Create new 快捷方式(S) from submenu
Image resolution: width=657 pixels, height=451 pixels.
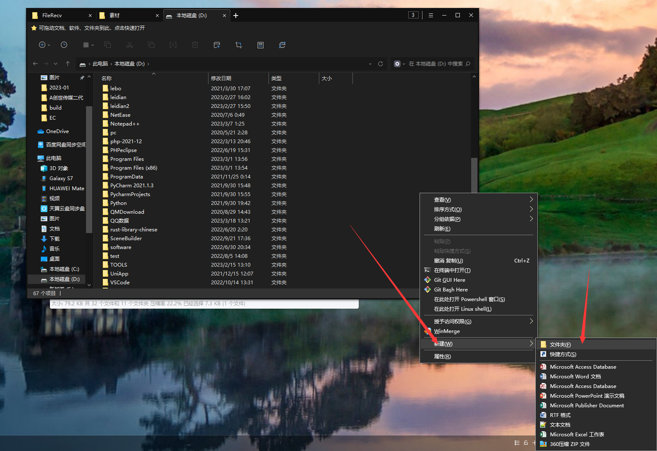click(596, 354)
